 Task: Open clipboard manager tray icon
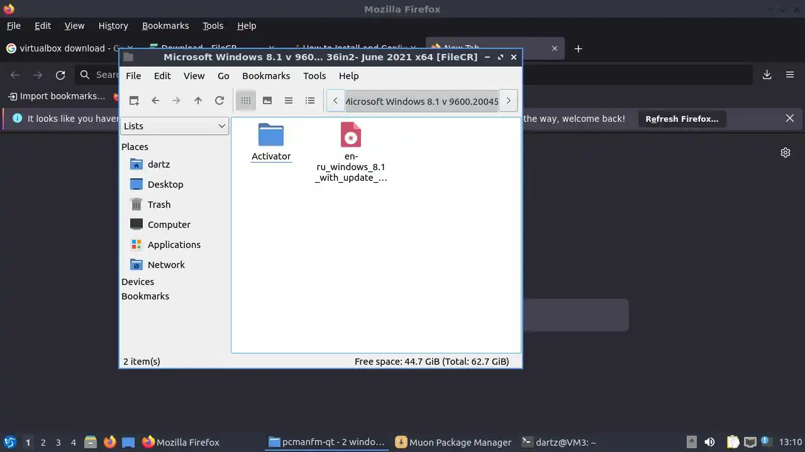point(733,443)
